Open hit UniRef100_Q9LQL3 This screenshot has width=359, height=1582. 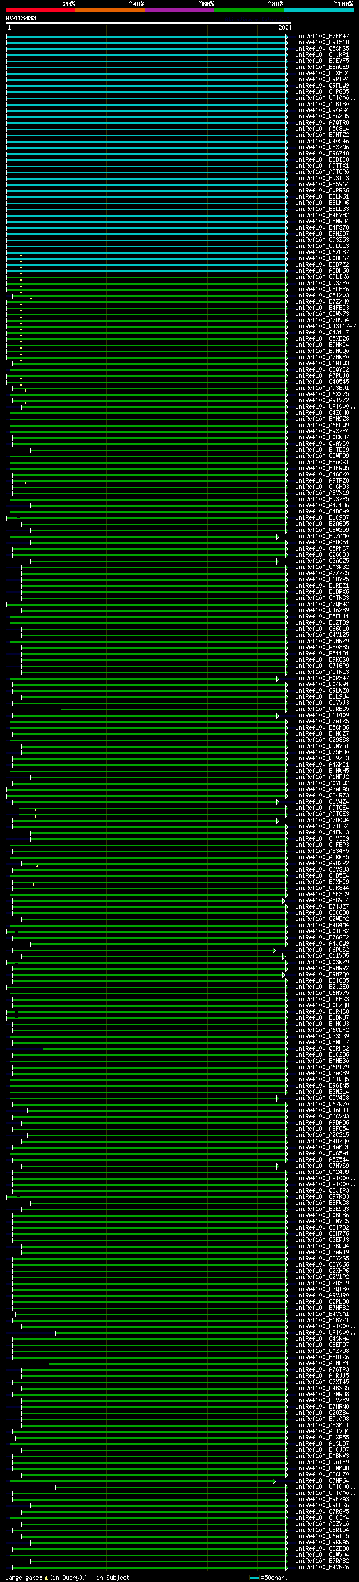[x=322, y=246]
